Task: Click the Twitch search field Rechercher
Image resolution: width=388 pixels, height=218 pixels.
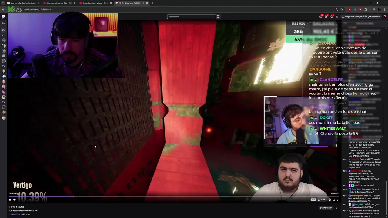Action: click(191, 17)
